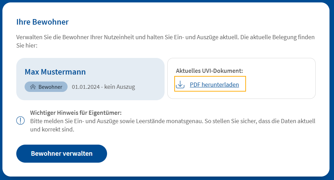
Task: Click the Aktuelles UVI-Dokument label
Action: (209, 71)
